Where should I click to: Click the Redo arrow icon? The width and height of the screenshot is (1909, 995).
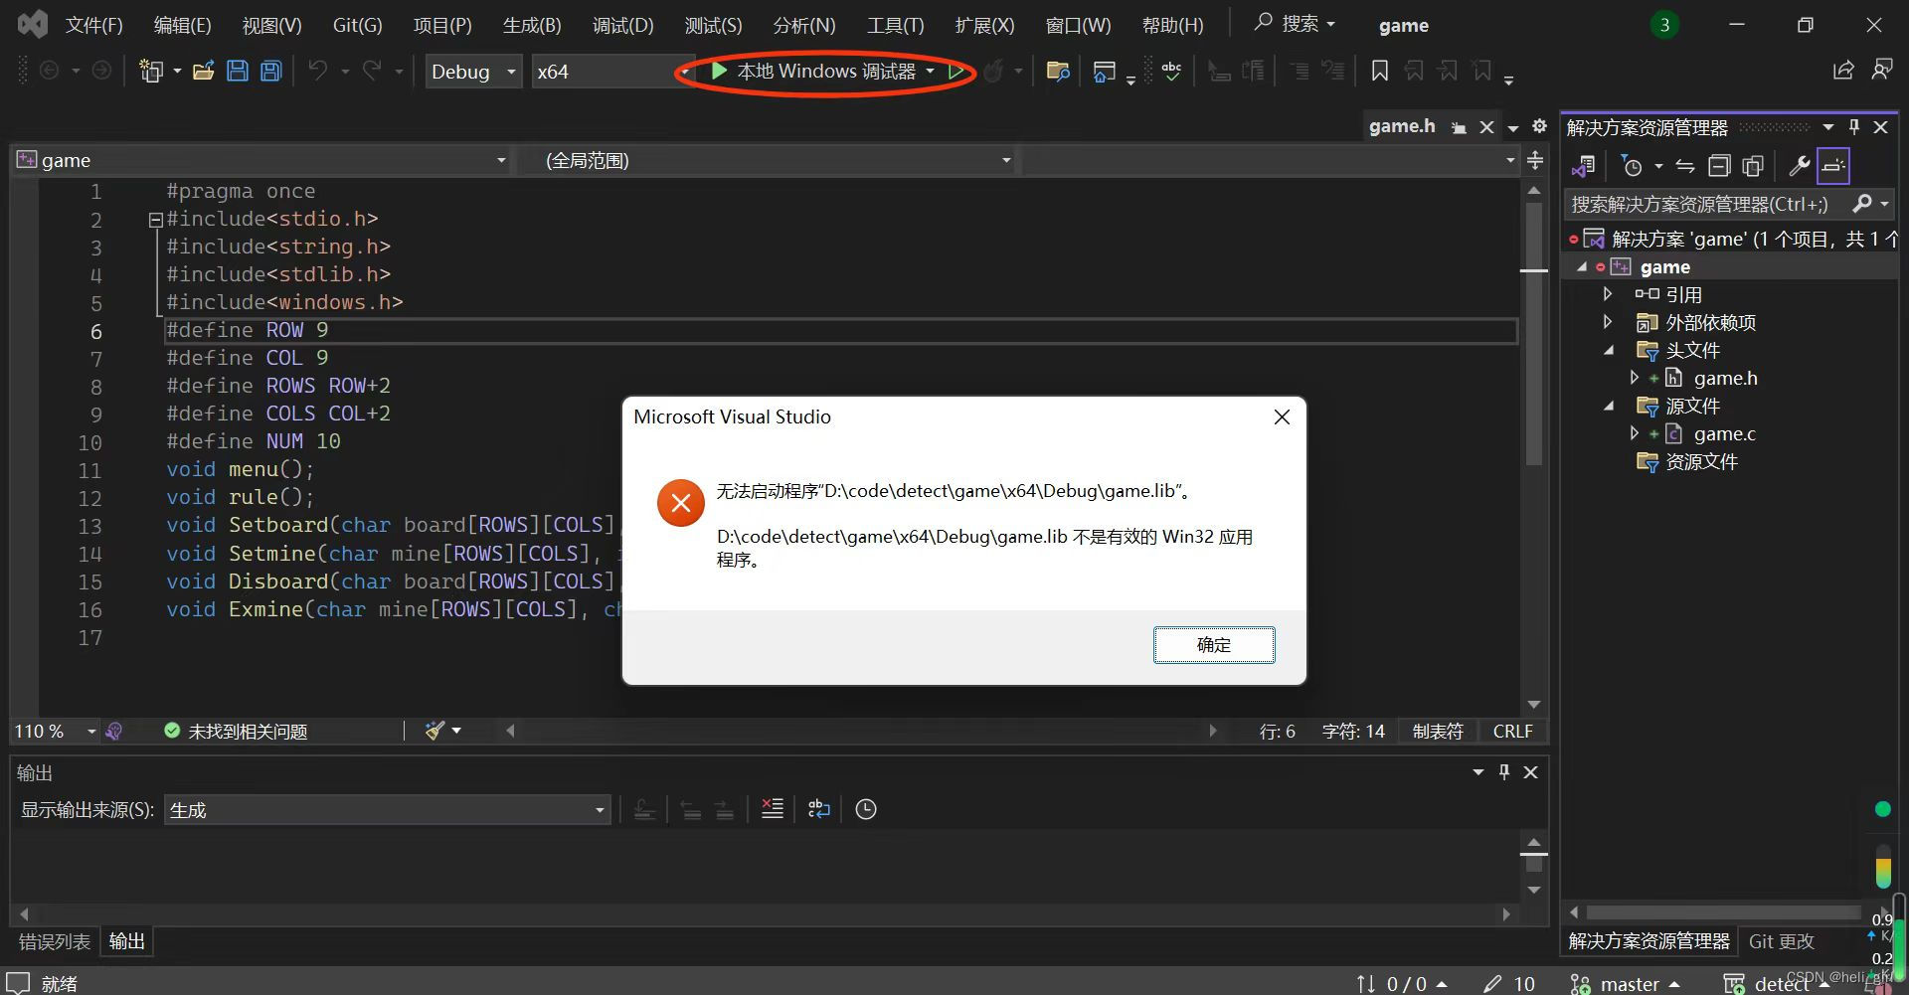(372, 71)
